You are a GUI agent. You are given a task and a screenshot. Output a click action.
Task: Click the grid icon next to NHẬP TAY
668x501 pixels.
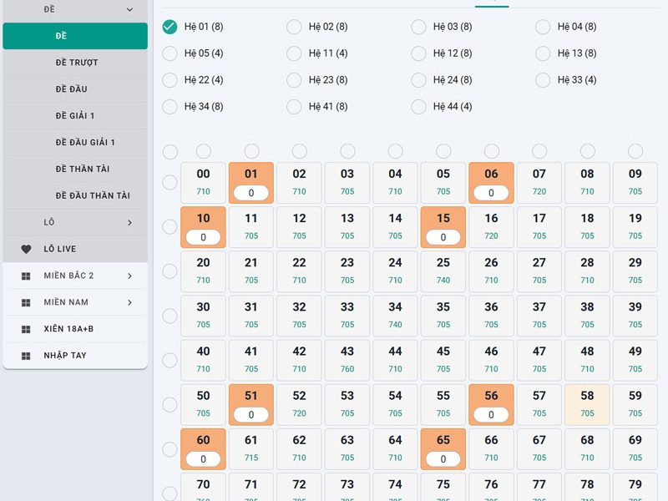(26, 356)
